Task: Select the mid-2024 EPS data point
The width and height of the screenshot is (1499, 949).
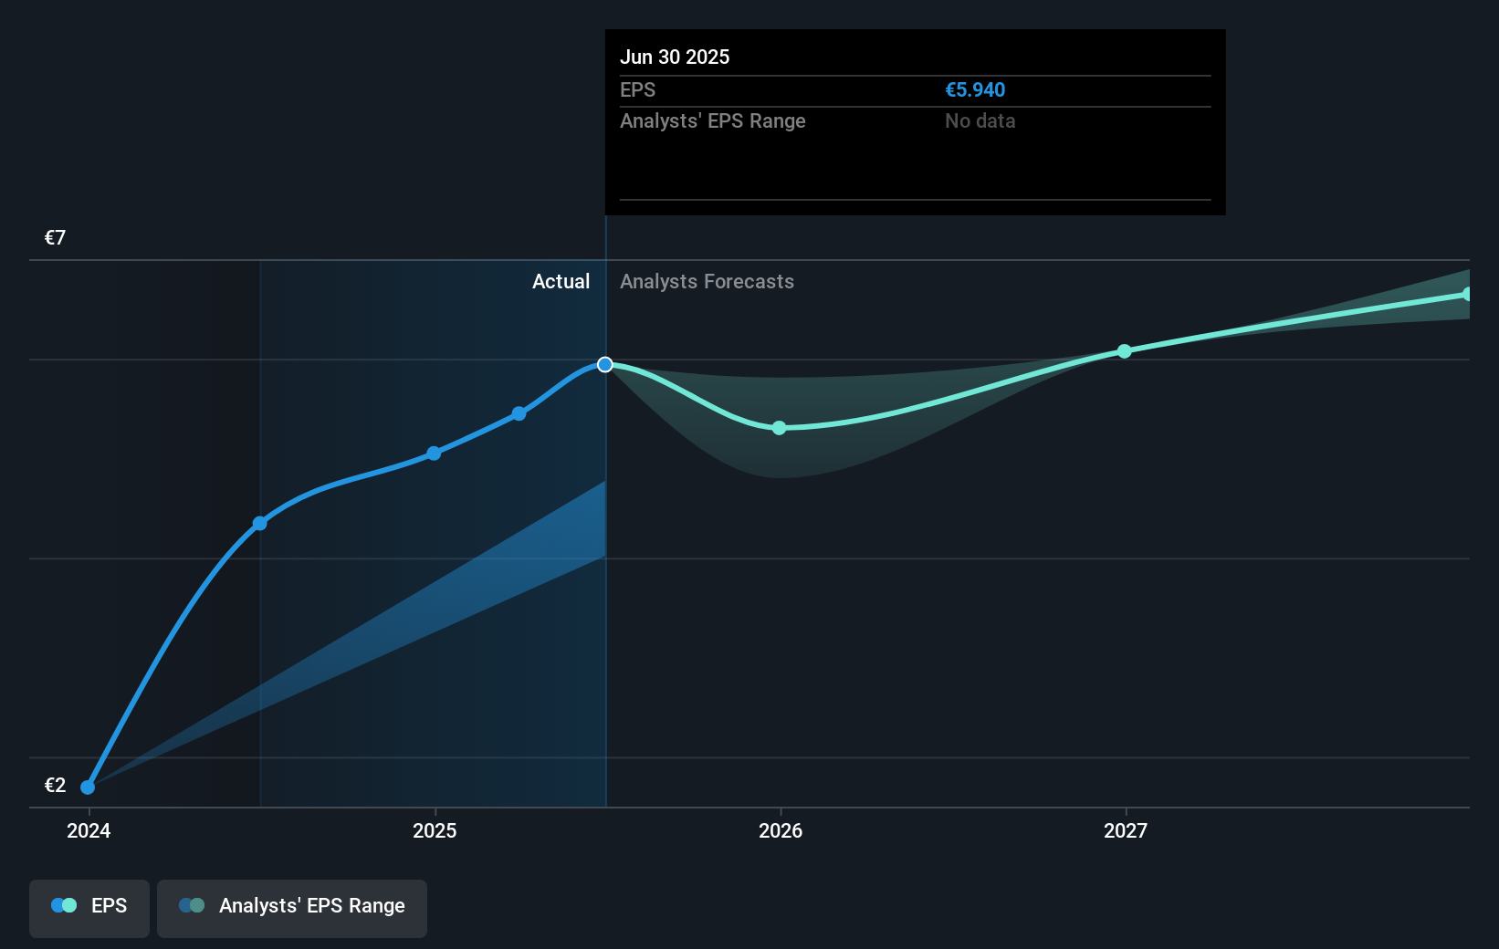Action: point(260,523)
